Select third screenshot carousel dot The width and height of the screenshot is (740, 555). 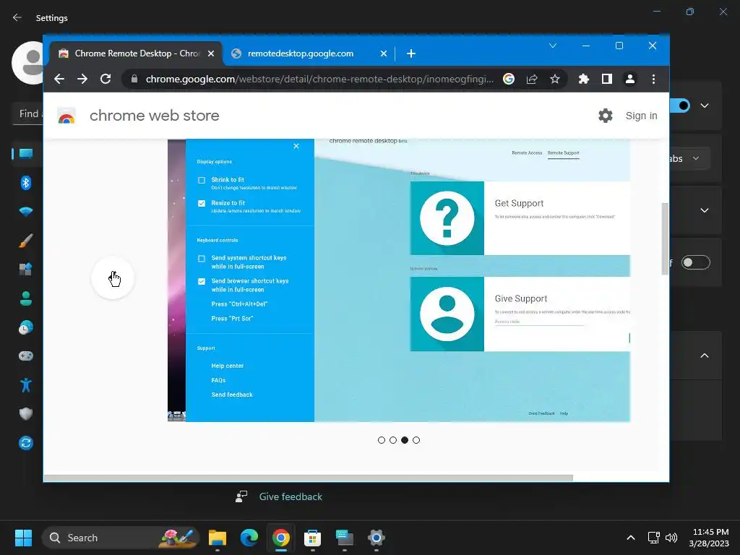[405, 440]
